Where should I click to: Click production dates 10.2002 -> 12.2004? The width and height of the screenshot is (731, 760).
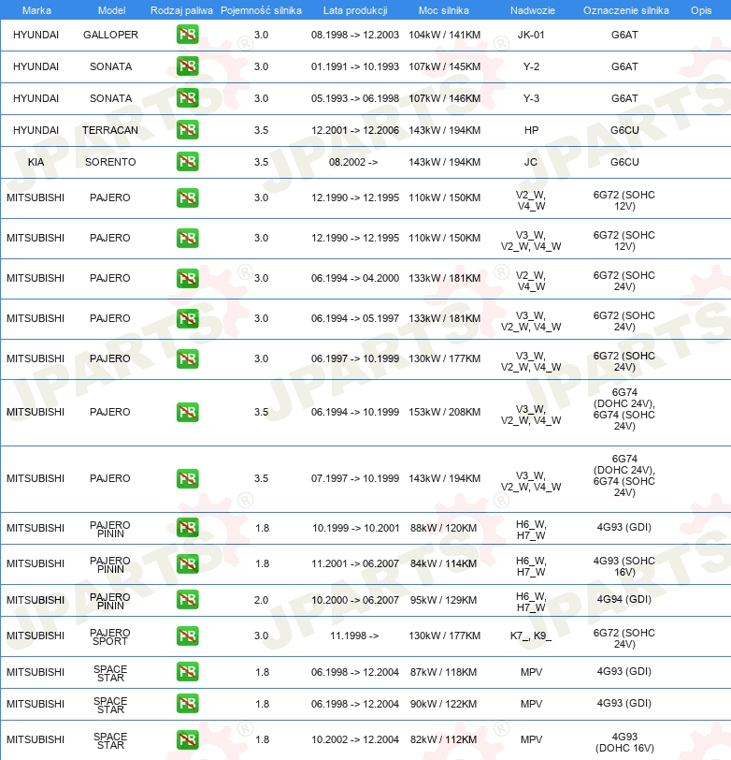click(x=355, y=740)
